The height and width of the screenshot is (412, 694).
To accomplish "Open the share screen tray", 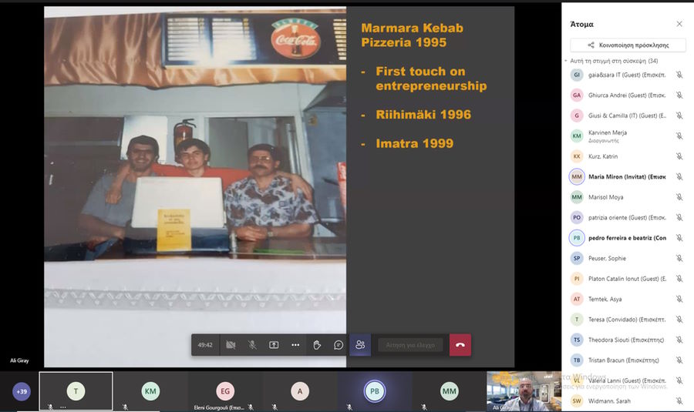I will tap(274, 345).
